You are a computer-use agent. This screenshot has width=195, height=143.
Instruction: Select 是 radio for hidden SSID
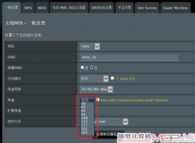tap(82, 67)
